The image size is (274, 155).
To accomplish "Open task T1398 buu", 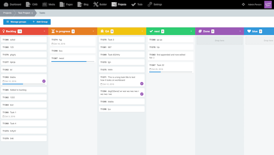I will point(73,51).
